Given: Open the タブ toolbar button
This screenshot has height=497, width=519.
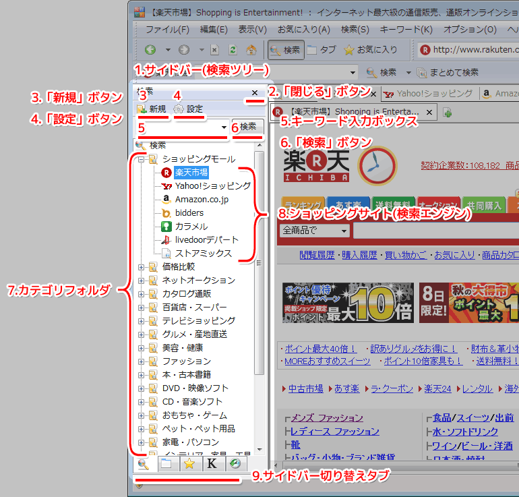Looking at the screenshot, I should tap(322, 50).
